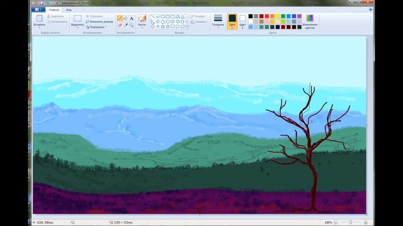Pick the pink color swatch
Image resolution: width=403 pixels, height=226 pixels.
267,21
